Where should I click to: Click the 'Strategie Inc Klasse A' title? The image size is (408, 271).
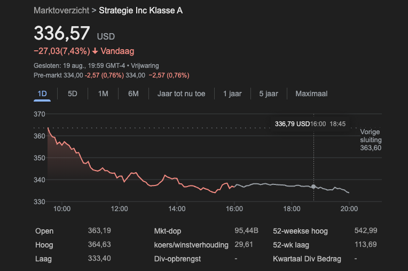click(141, 10)
